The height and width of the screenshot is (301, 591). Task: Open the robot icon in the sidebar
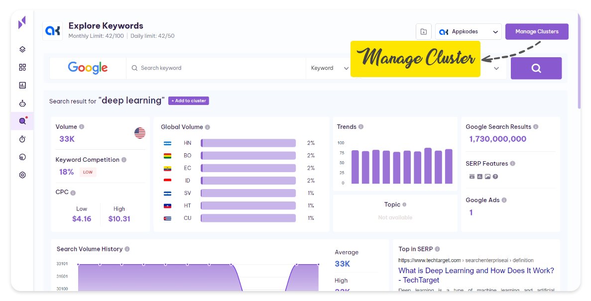pos(22,103)
